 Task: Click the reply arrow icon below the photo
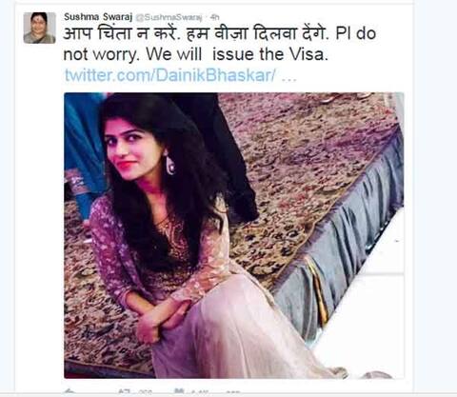pos(70,391)
